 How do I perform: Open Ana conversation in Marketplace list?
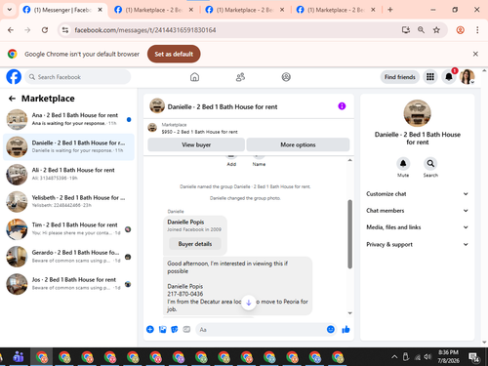coord(68,119)
